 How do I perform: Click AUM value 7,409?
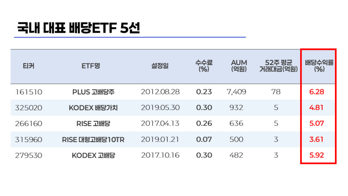coord(236,92)
